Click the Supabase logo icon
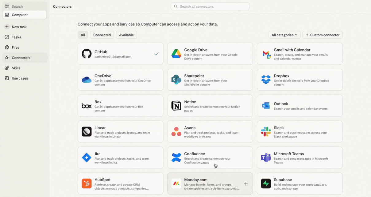 [x=266, y=184]
